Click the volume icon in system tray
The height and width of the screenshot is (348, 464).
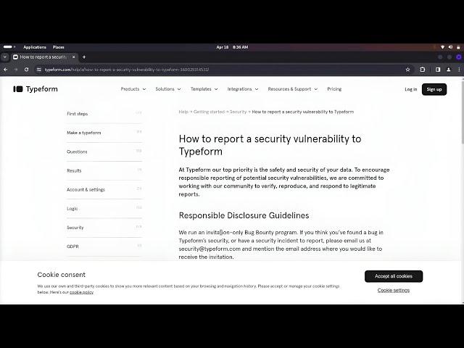pyautogui.click(x=450, y=47)
